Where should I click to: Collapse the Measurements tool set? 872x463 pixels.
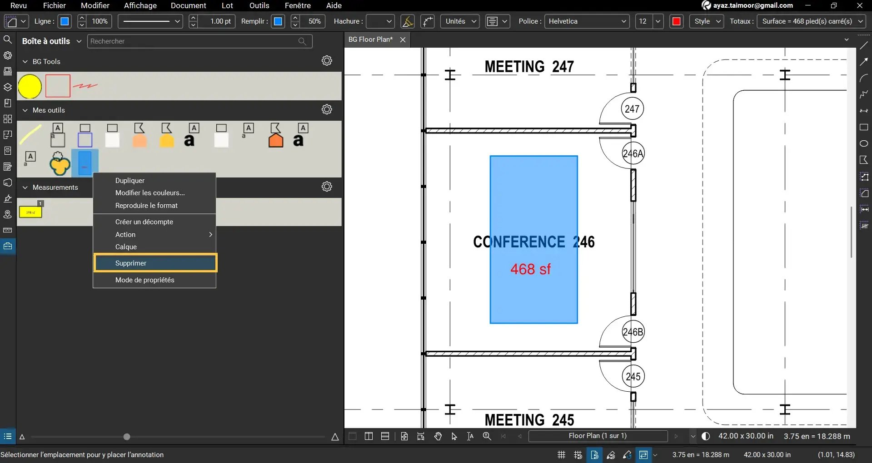click(x=25, y=187)
